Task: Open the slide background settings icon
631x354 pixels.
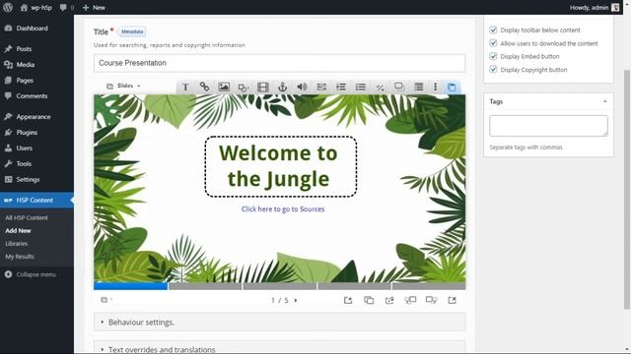Action: coord(105,300)
